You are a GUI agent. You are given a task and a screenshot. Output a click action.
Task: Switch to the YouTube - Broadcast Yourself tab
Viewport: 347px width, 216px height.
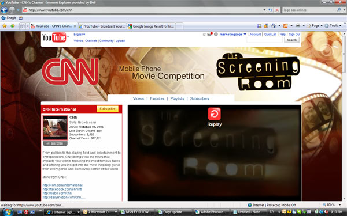click(102, 26)
